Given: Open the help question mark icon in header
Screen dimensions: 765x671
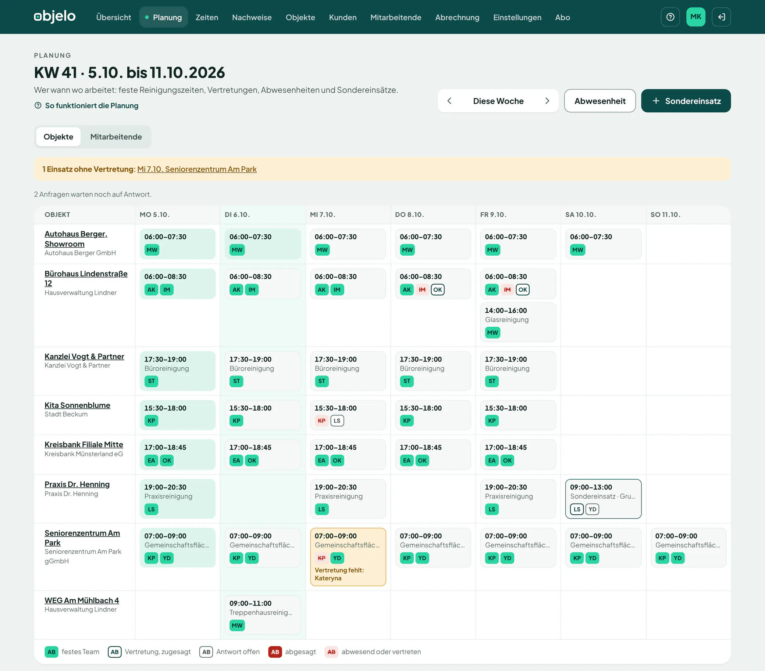Looking at the screenshot, I should [x=670, y=17].
